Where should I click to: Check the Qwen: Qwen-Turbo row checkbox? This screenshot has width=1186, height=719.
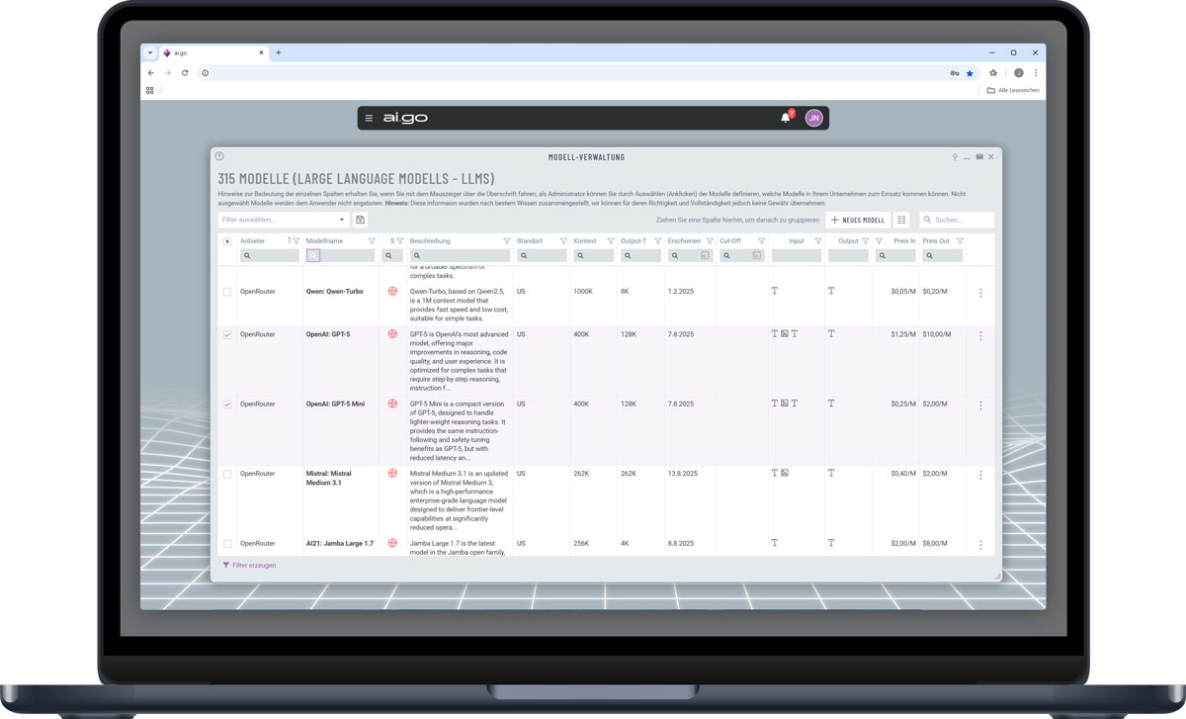coord(227,293)
